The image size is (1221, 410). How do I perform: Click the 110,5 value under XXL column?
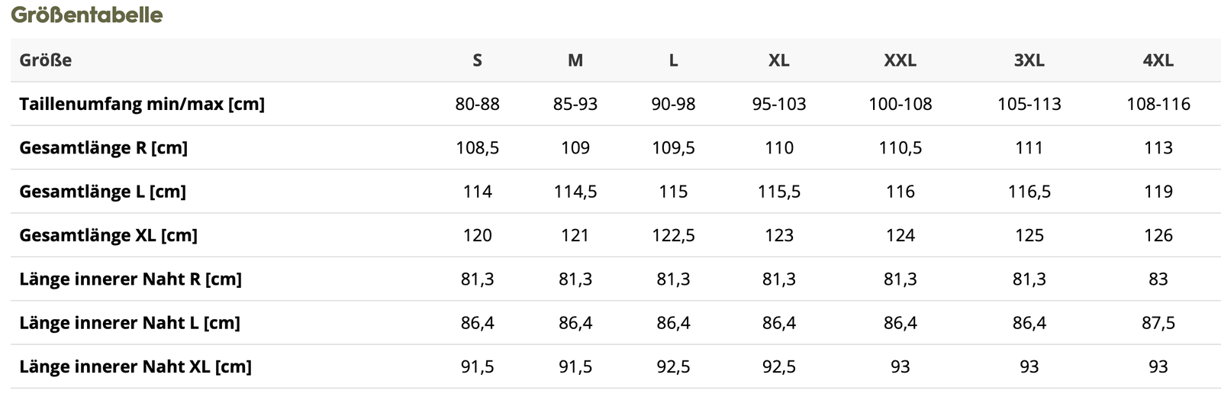[x=900, y=147]
